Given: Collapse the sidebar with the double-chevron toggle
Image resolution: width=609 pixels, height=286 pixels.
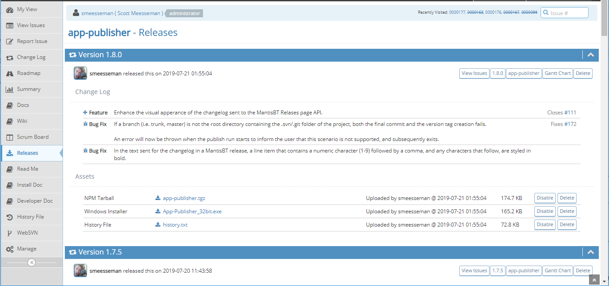Looking at the screenshot, I should (x=32, y=262).
